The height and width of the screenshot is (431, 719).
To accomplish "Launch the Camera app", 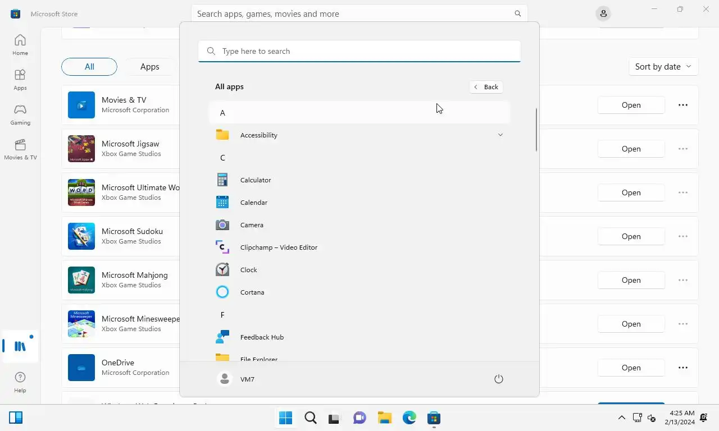I will 359,225.
